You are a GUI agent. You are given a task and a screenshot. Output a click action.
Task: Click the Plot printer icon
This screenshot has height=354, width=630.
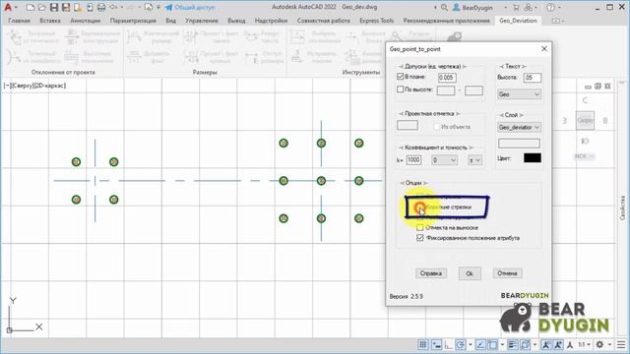click(x=101, y=7)
